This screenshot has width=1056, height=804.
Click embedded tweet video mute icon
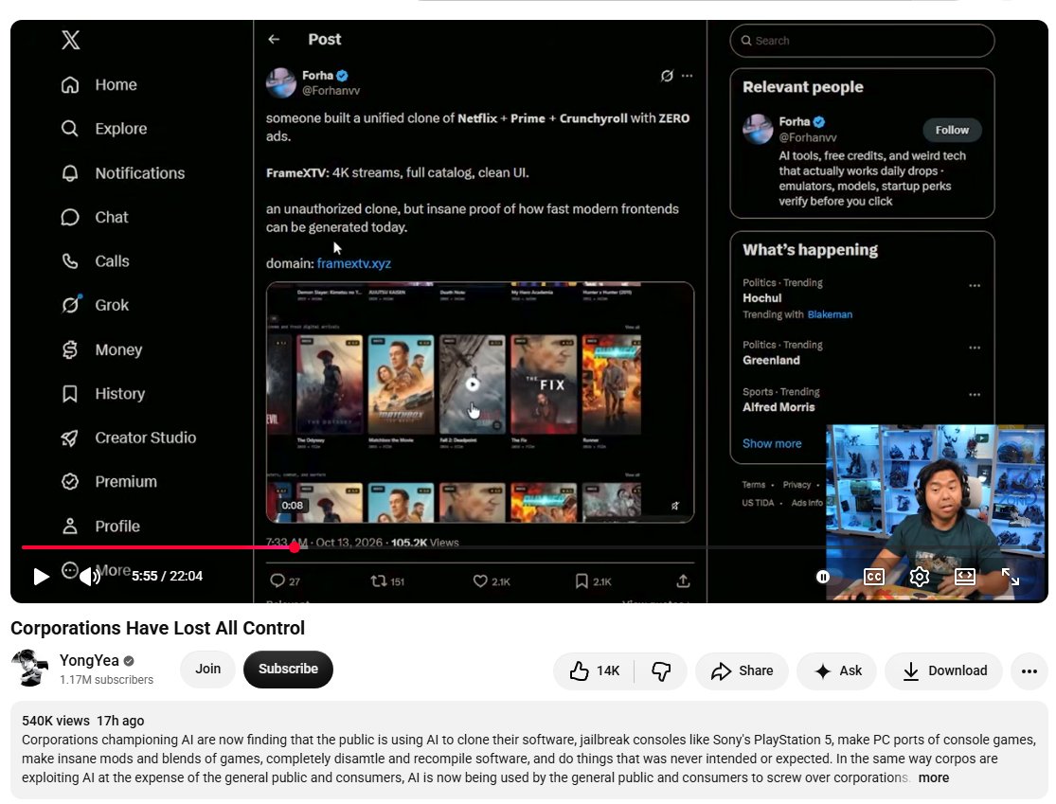[675, 506]
